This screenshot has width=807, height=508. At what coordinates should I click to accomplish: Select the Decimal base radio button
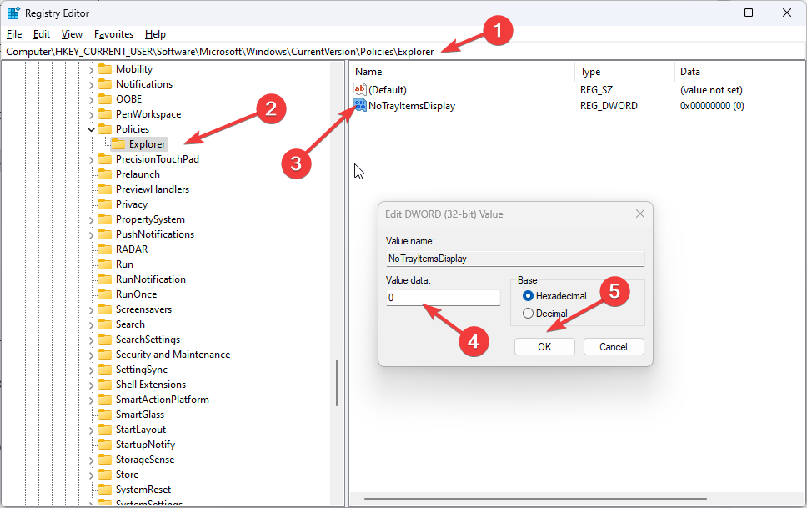pyautogui.click(x=528, y=314)
